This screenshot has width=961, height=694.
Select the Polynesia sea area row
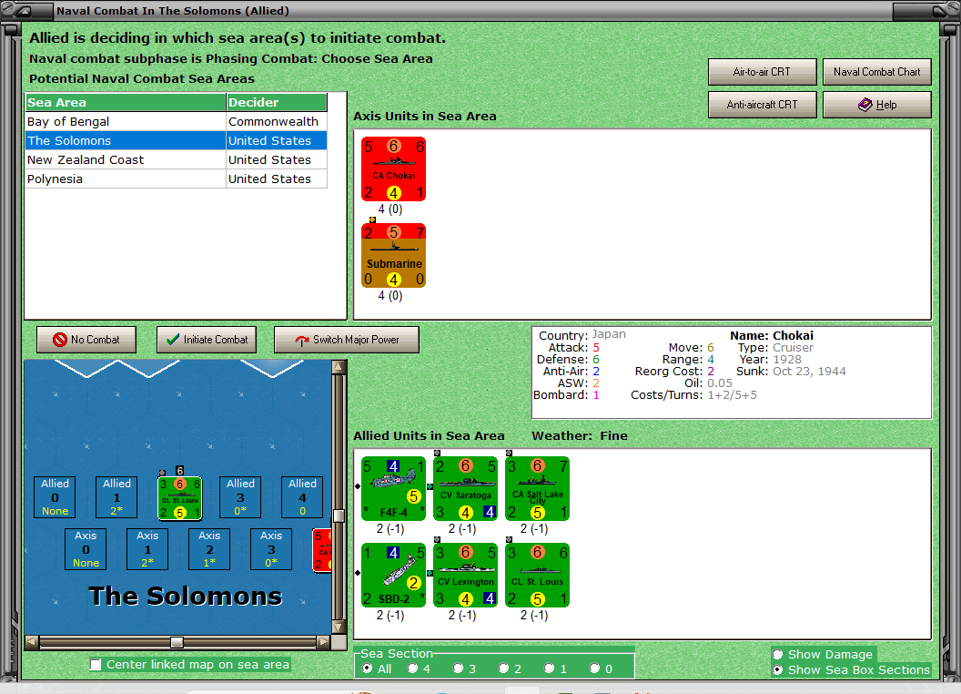click(176, 179)
